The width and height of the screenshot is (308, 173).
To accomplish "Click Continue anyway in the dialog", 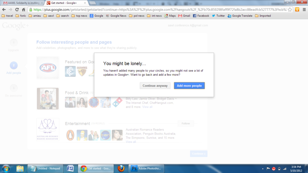I will pyautogui.click(x=155, y=86).
